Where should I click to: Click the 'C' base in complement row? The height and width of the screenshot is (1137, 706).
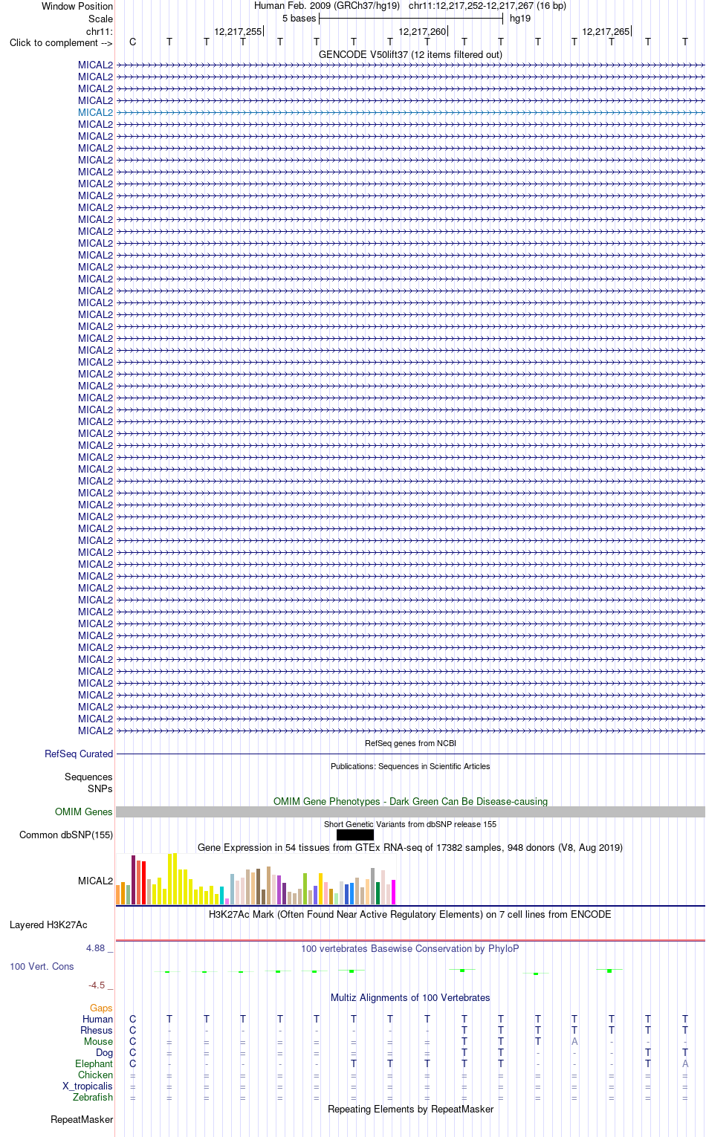click(133, 42)
